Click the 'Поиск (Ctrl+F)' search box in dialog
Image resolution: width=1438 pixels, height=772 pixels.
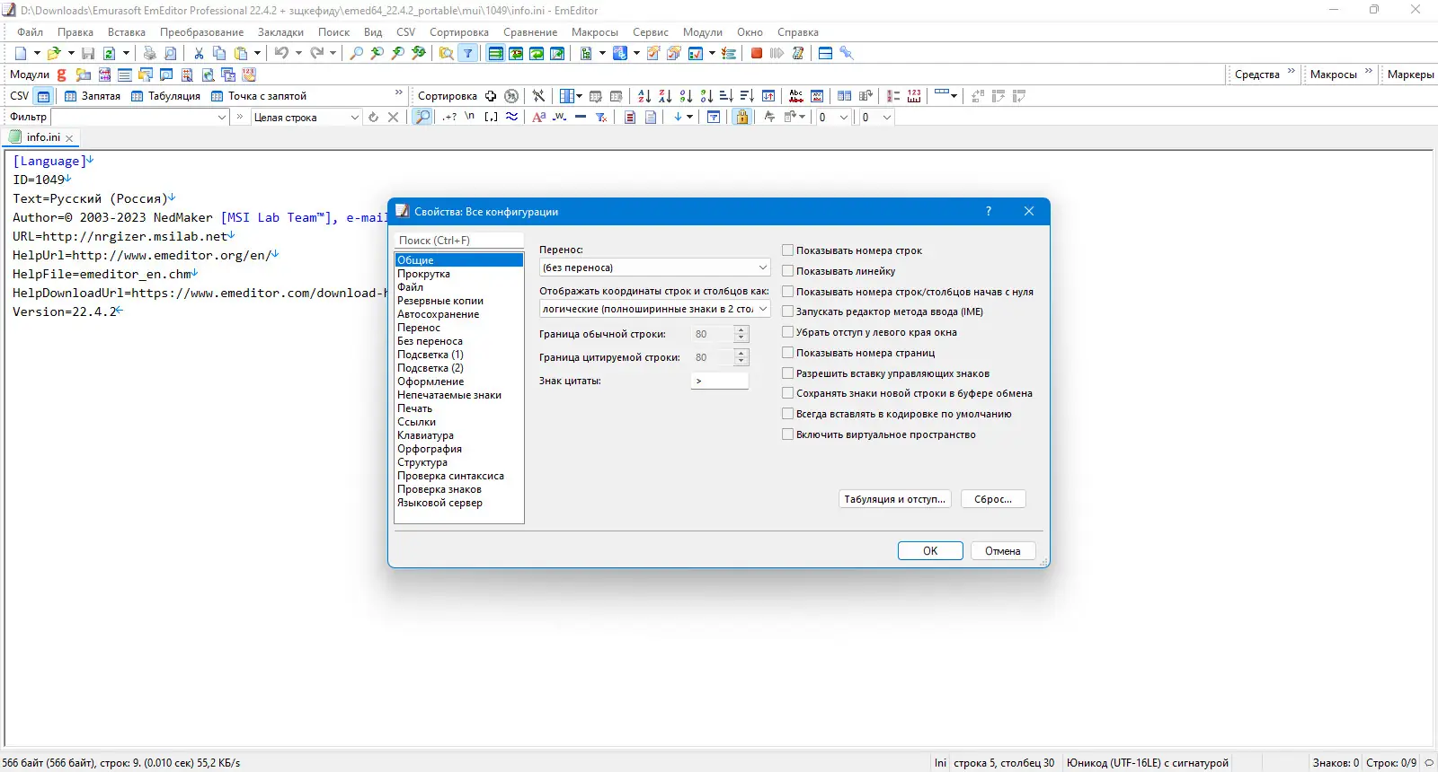click(459, 241)
